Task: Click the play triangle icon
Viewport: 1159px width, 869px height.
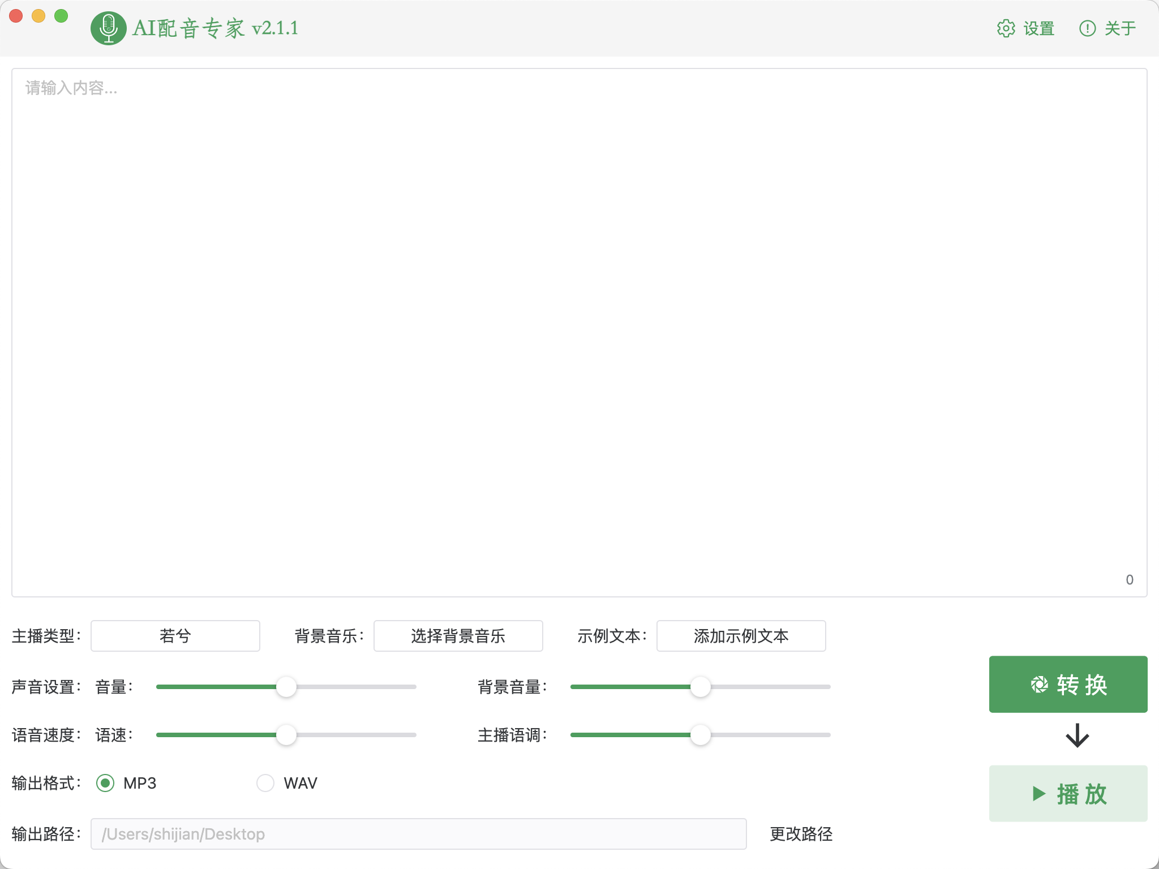Action: [1038, 793]
